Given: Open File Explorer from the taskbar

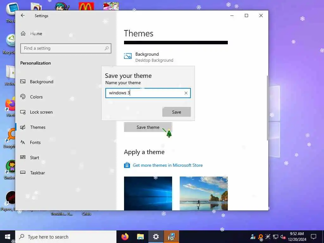Looking at the screenshot, I should point(140,237).
